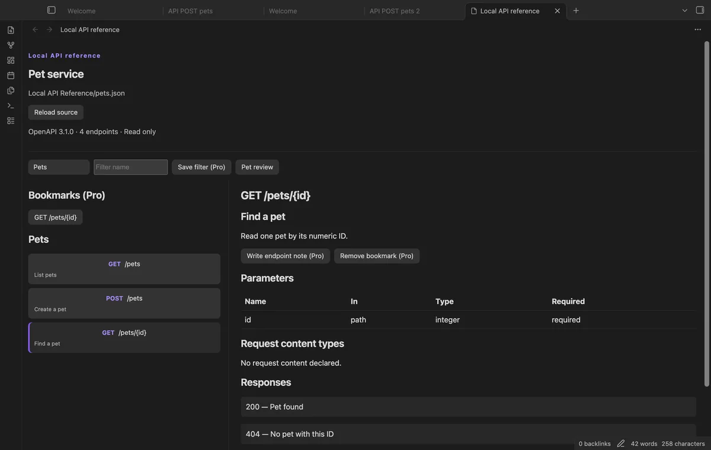The image size is (711, 450).
Task: Select the GET /pets List pets endpoint
Action: pos(124,269)
